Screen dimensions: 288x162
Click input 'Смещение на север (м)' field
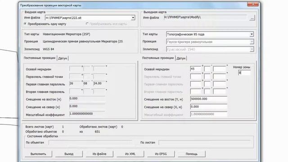(87, 106)
